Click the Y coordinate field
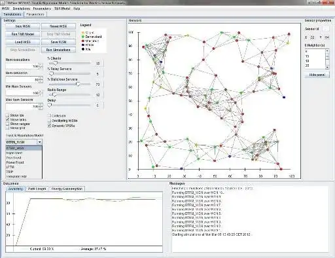The image size is (335, 258). click(x=326, y=37)
